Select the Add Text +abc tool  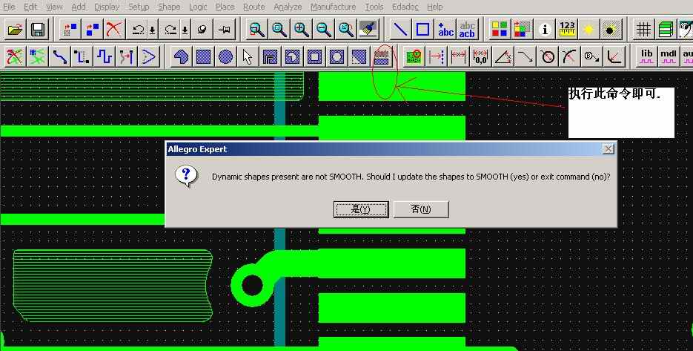[x=445, y=30]
